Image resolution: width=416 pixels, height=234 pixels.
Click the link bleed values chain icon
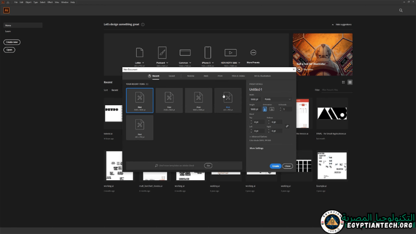(x=287, y=127)
